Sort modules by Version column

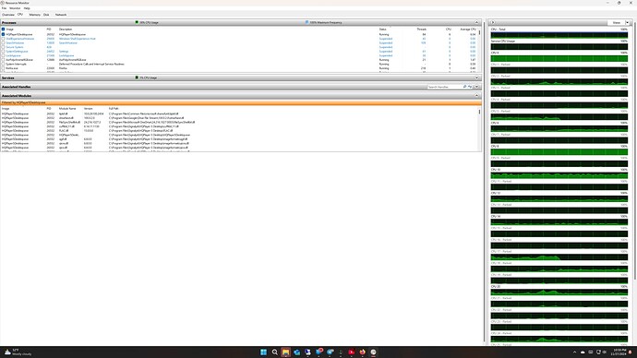[88, 109]
